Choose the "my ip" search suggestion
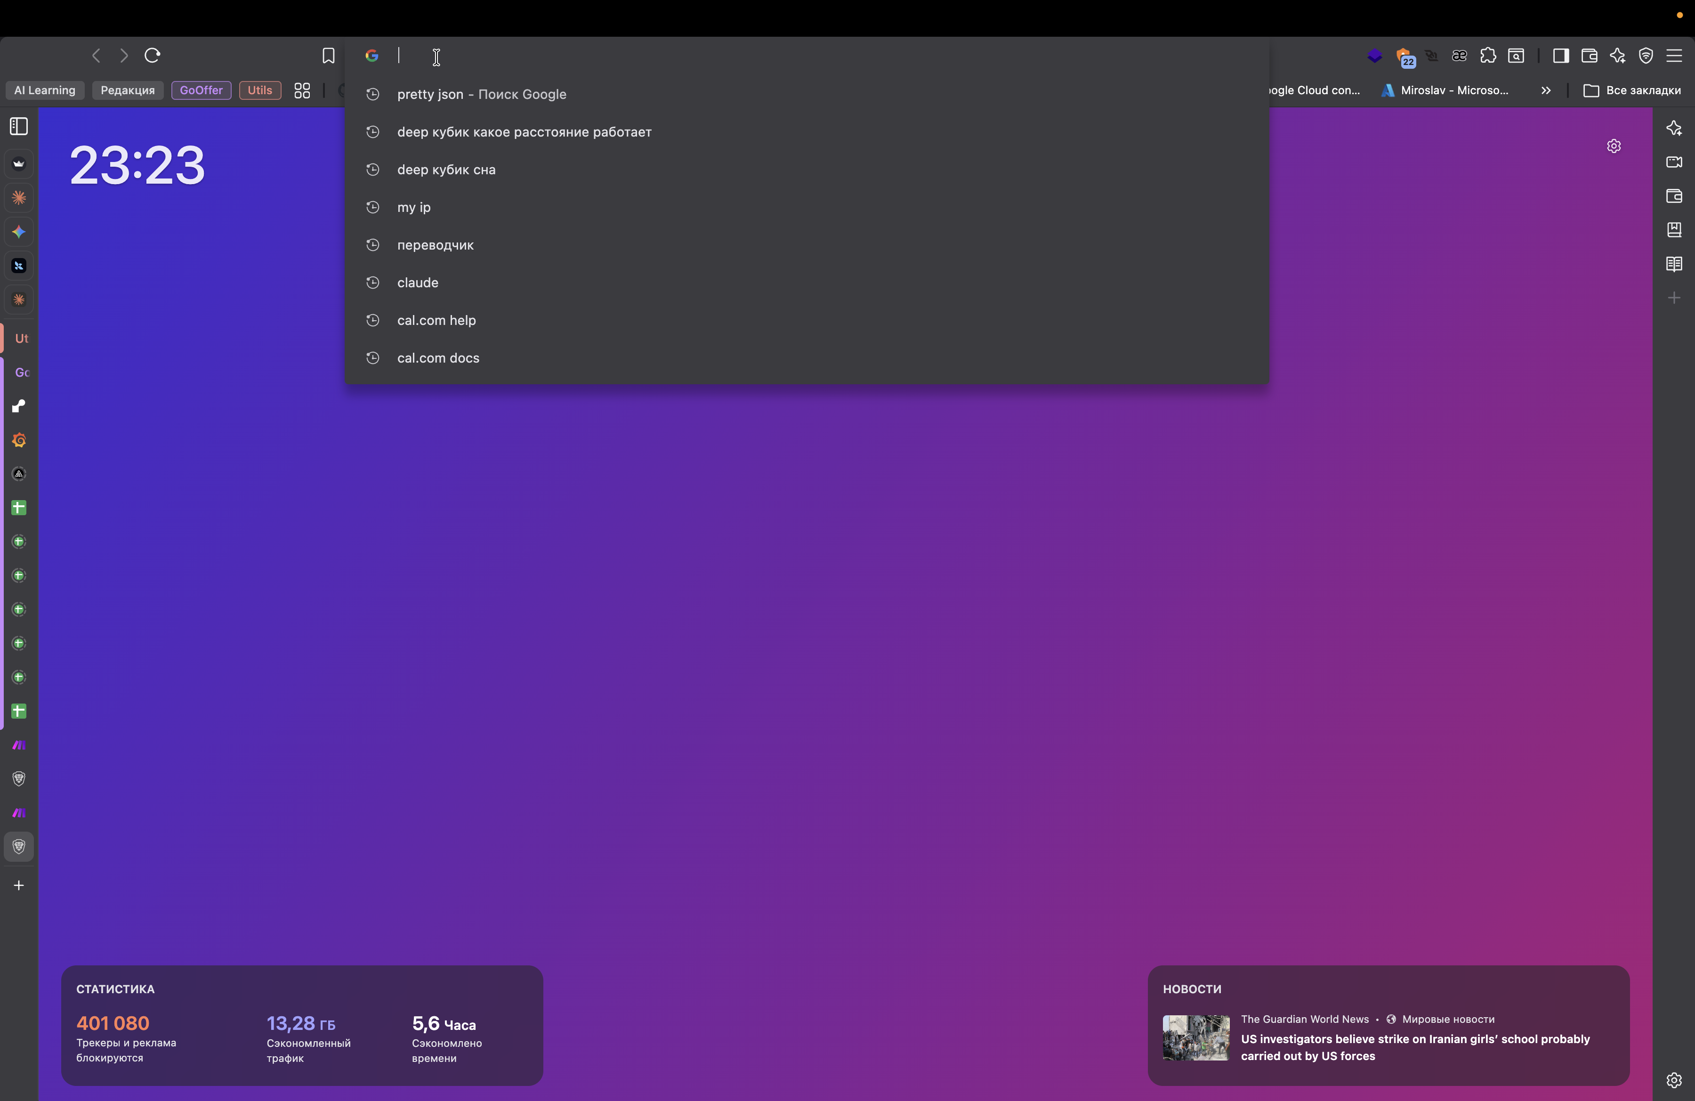The width and height of the screenshot is (1695, 1101). 414,207
